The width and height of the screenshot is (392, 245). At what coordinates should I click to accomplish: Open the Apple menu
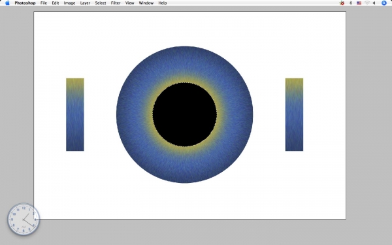7,3
